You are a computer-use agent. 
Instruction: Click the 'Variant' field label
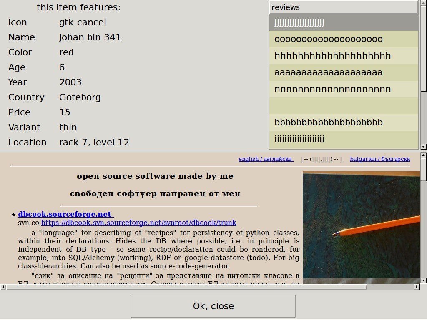point(24,127)
